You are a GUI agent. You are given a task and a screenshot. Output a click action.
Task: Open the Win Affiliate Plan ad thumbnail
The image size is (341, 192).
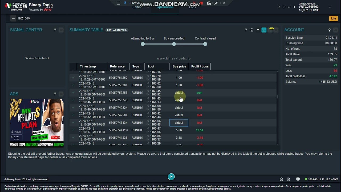[37, 123]
